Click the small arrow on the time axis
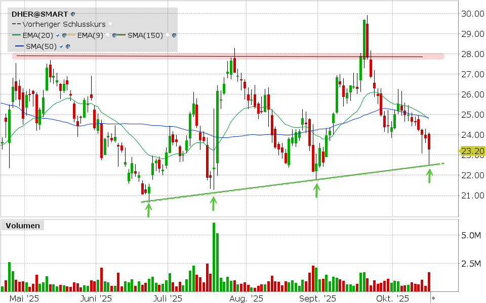The height and width of the screenshot is (303, 486). [433, 299]
